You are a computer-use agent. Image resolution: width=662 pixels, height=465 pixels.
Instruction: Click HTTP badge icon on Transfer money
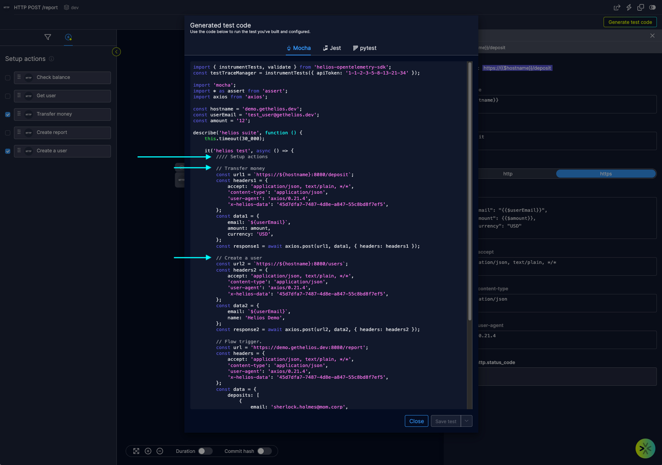coord(29,114)
